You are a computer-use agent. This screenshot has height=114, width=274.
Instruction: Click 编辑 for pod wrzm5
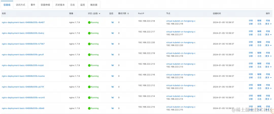tap(259, 96)
